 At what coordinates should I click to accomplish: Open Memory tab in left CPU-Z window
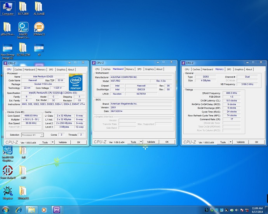click(42, 70)
